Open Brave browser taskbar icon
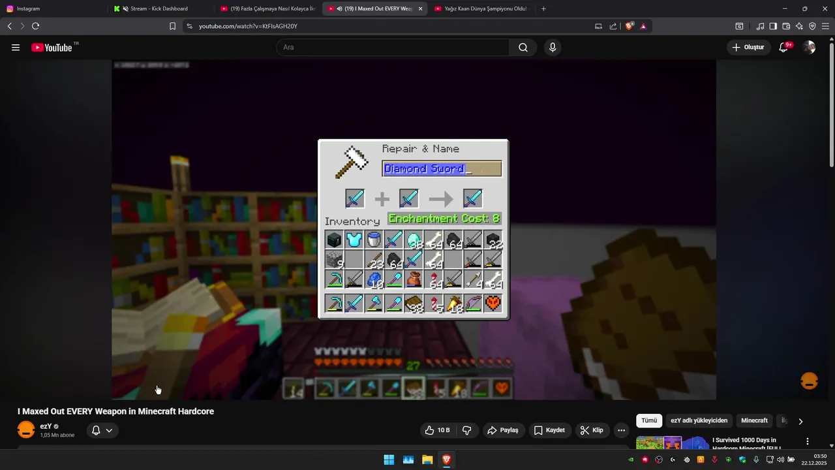 (446, 460)
